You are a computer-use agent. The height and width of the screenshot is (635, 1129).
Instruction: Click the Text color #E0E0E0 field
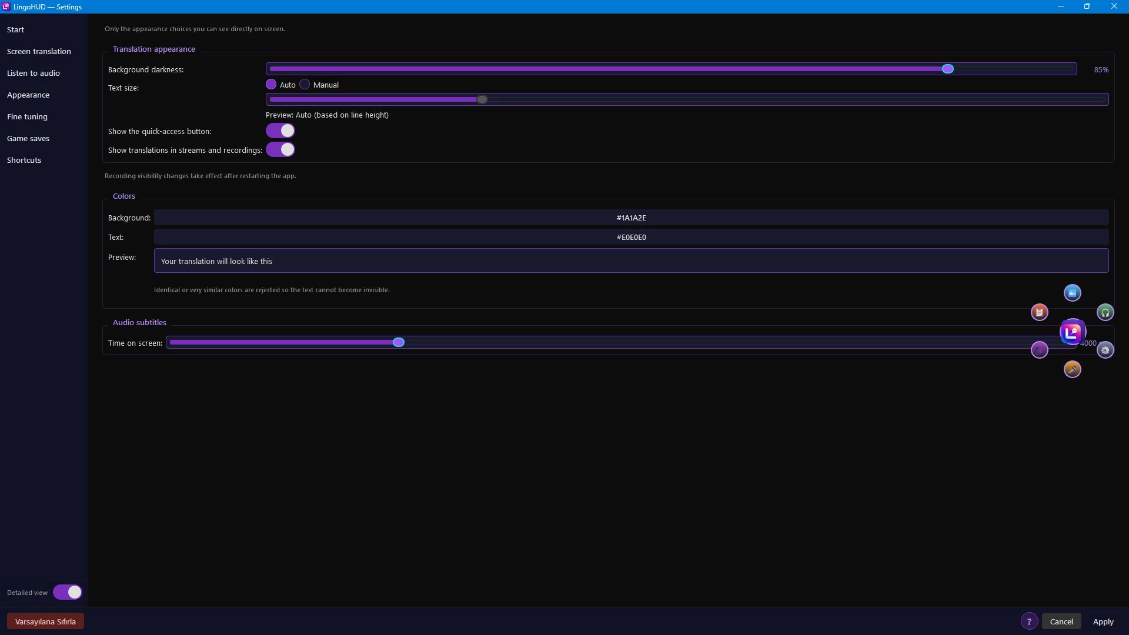tap(631, 237)
